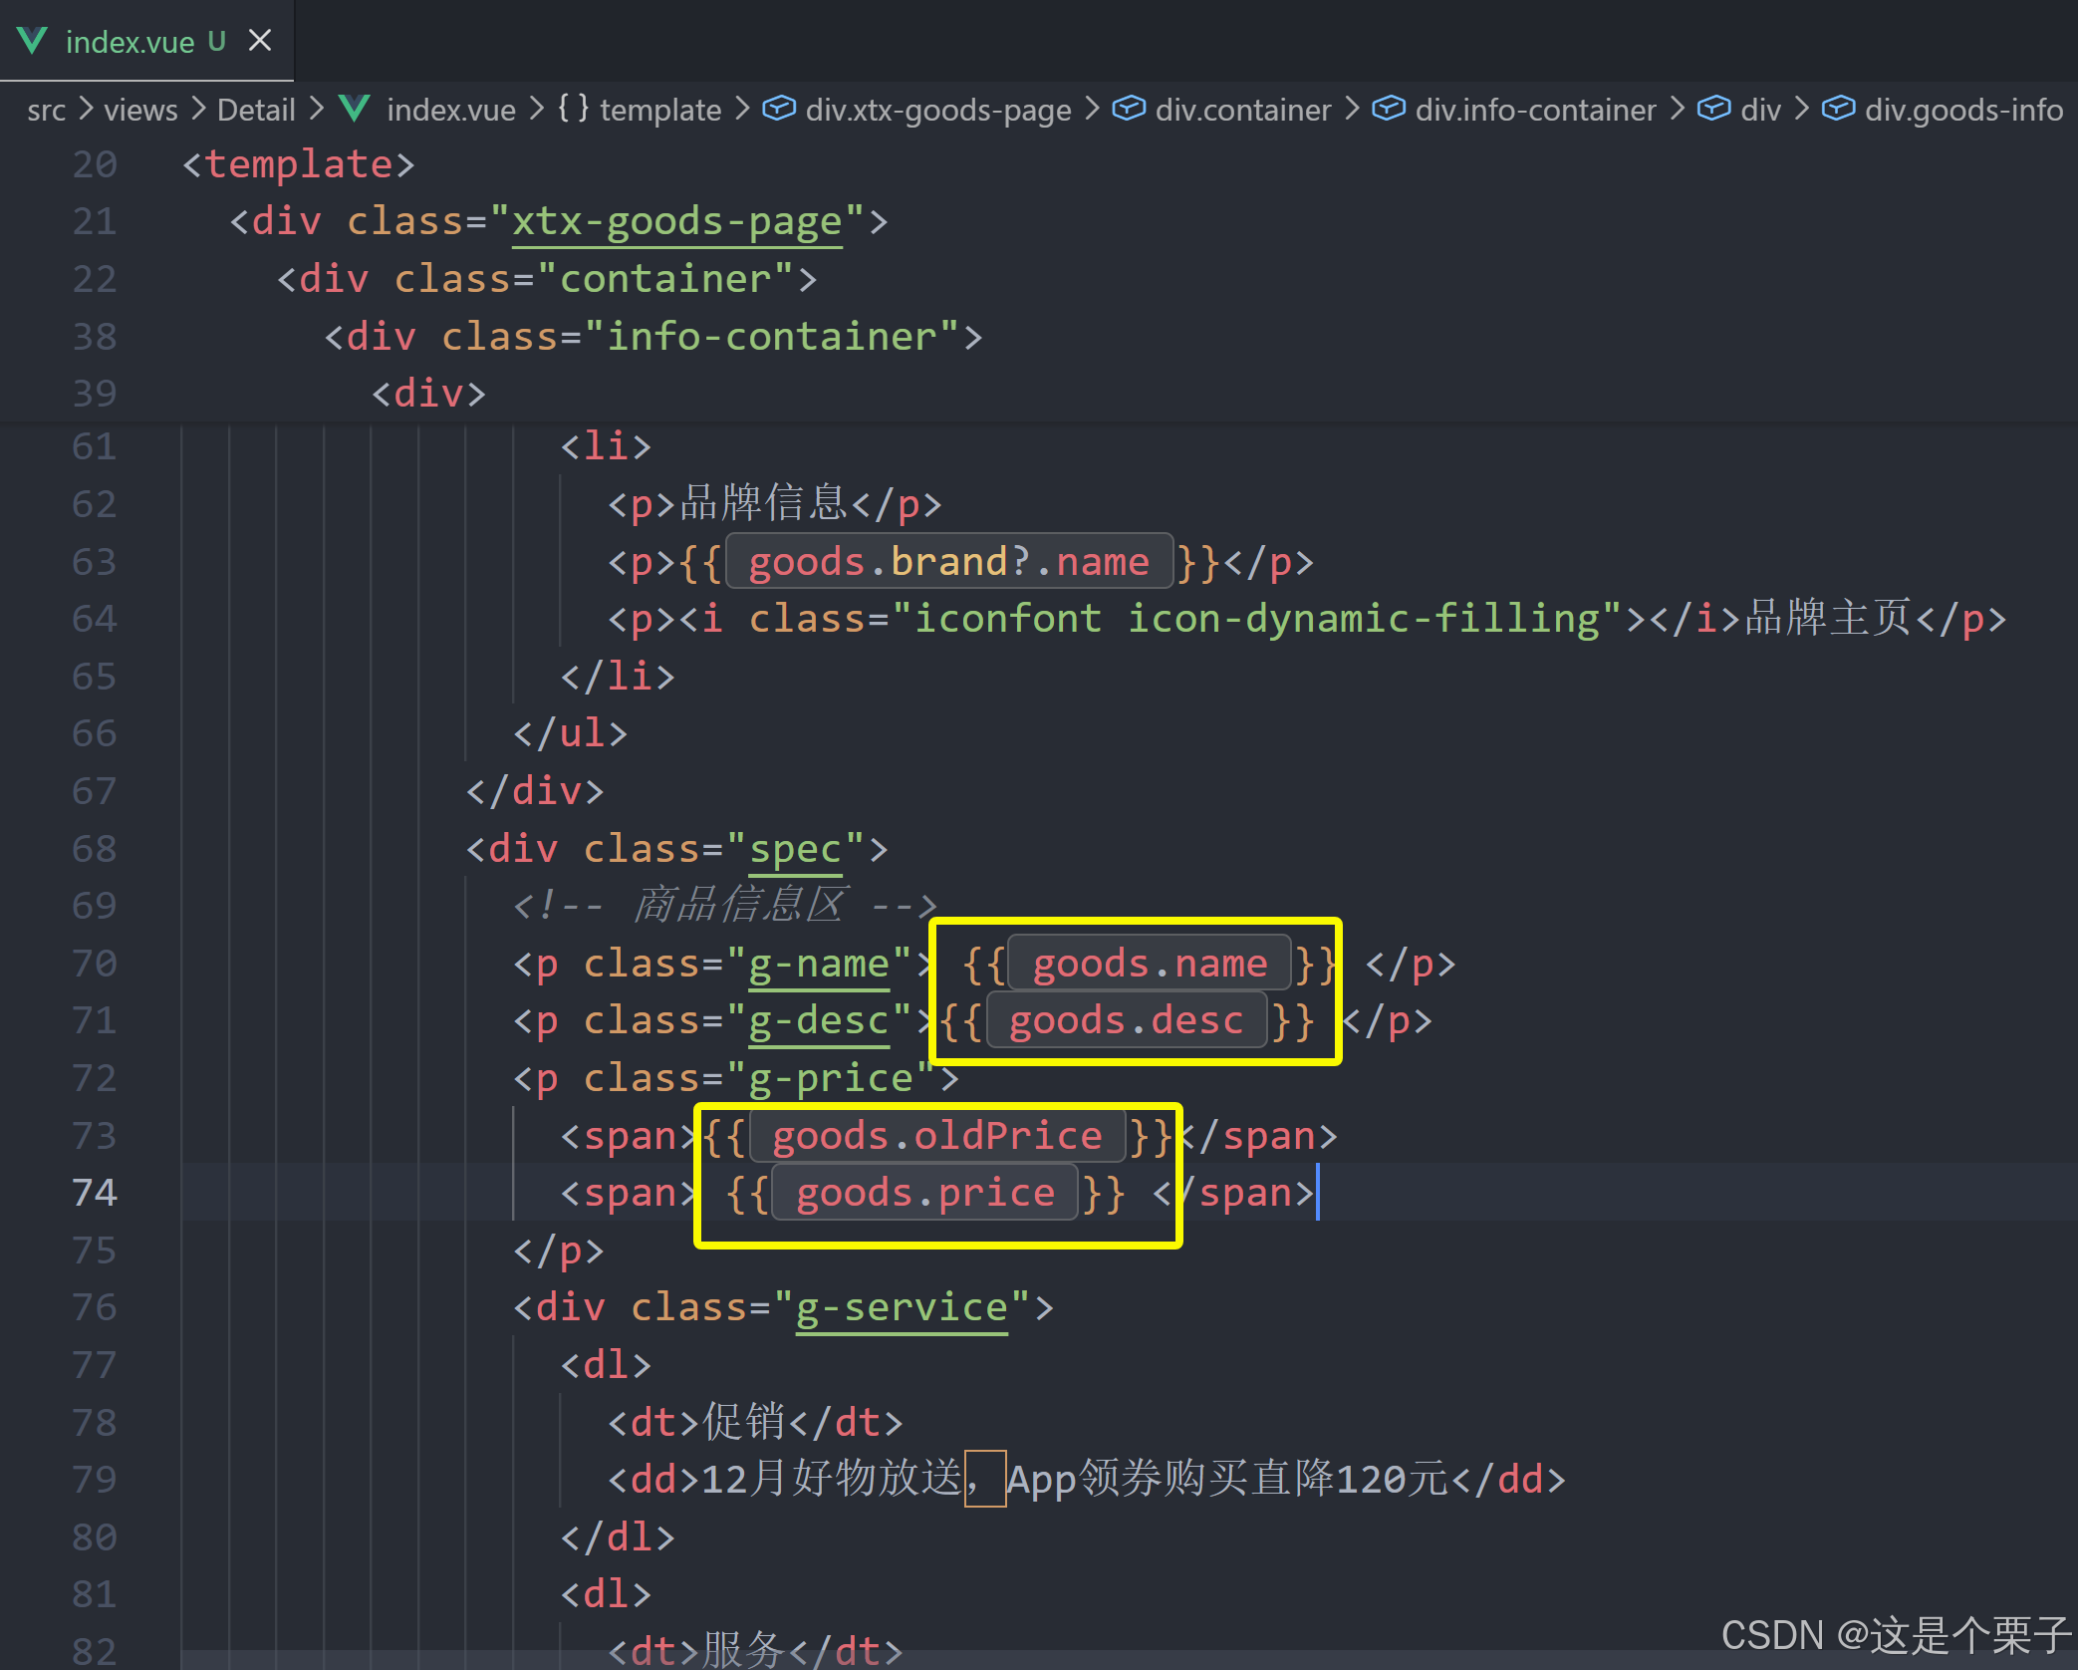Click line number 74 in the gutter
Viewport: 2078px width, 1670px height.
[x=95, y=1193]
